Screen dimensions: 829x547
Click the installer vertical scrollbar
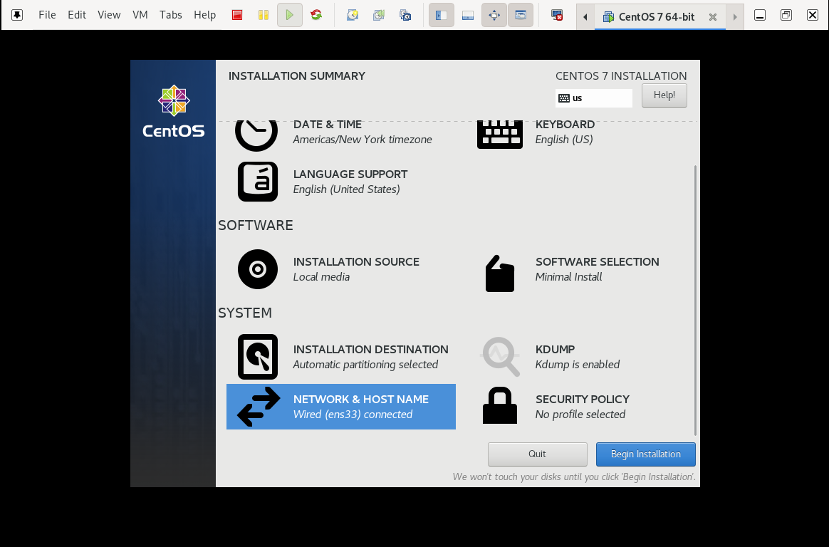(695, 300)
